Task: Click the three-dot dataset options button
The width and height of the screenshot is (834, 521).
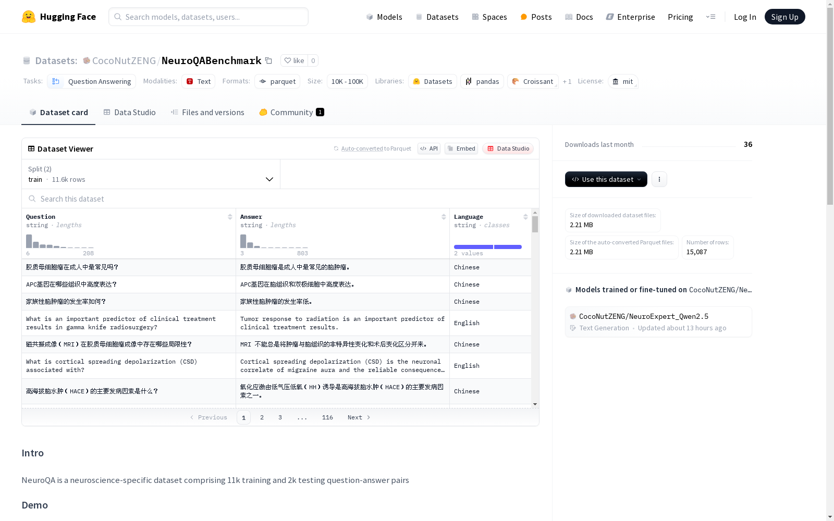Action: tap(659, 179)
